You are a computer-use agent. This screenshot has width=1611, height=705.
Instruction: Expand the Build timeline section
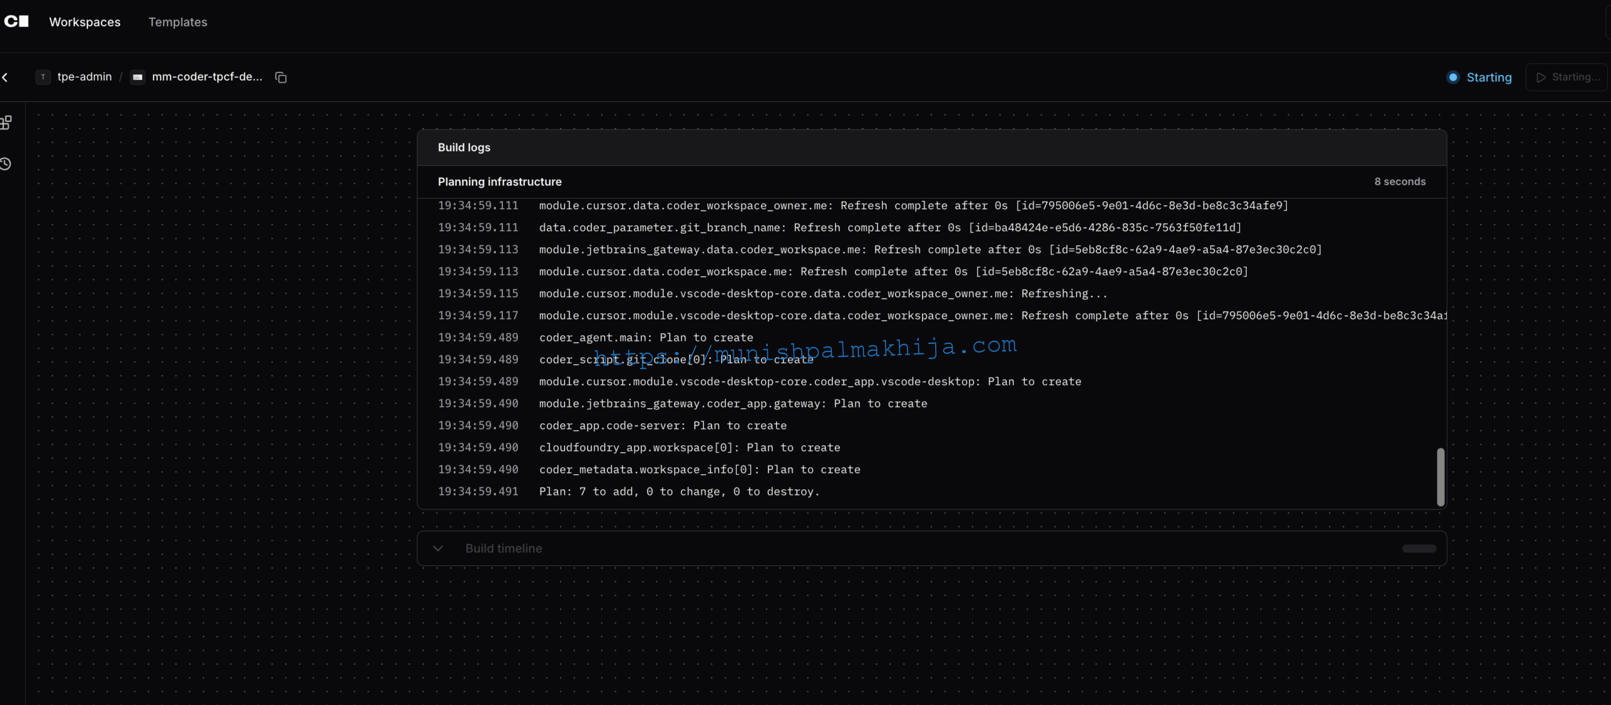pos(438,548)
